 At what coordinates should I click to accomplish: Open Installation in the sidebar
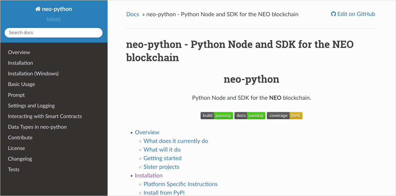20,63
